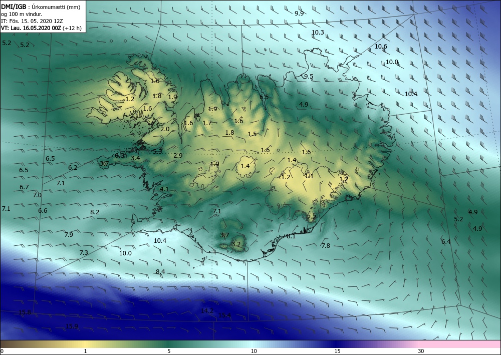This screenshot has height=355, width=501.
Task: Click the 2.2 value on the map
Action: tap(312, 217)
